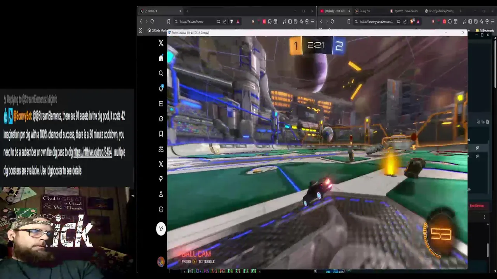Screen dimensions: 497x279
Task: Go back in the X browser window
Action: [x=141, y=21]
